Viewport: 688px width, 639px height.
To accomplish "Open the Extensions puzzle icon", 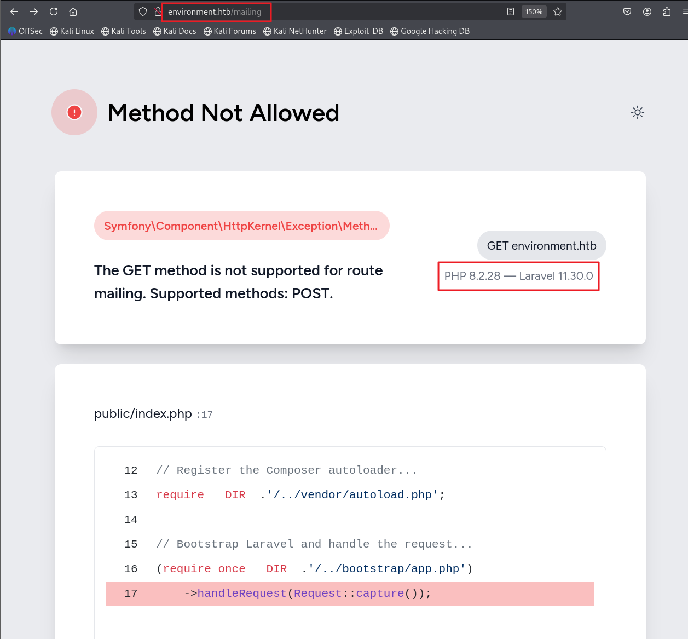I will 667,11.
